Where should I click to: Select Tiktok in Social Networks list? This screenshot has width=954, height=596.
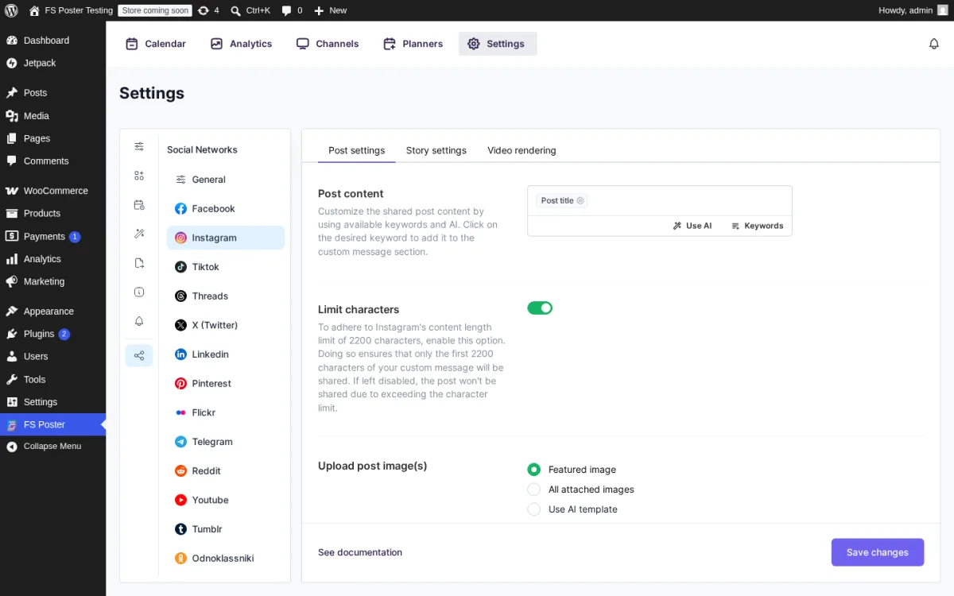[226, 267]
